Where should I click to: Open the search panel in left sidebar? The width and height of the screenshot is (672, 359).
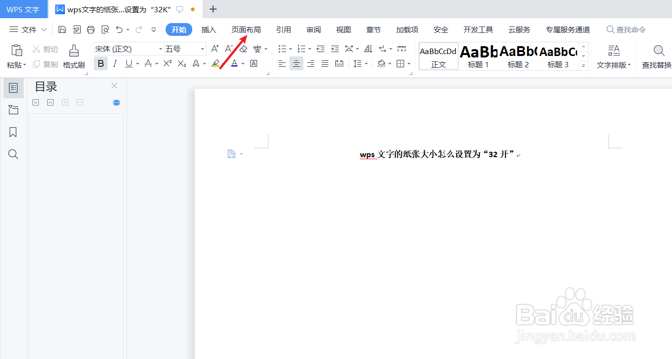pyautogui.click(x=13, y=155)
